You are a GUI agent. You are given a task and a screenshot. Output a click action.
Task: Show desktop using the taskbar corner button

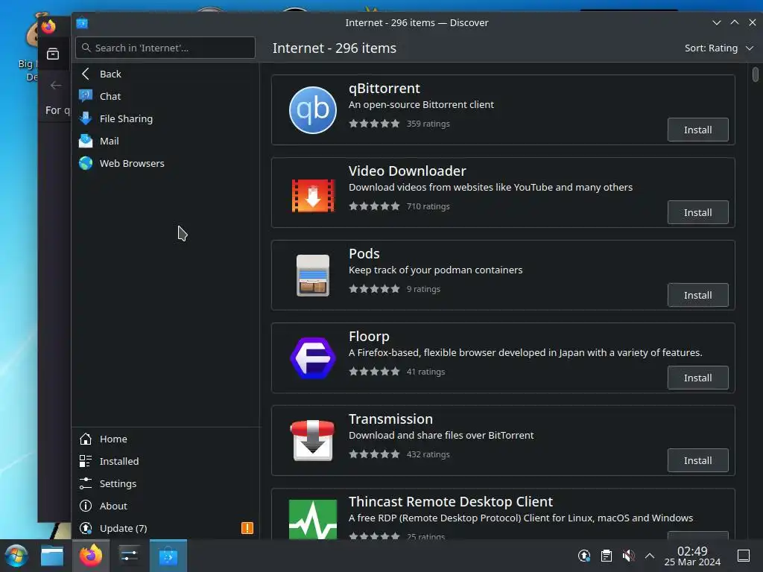point(744,556)
